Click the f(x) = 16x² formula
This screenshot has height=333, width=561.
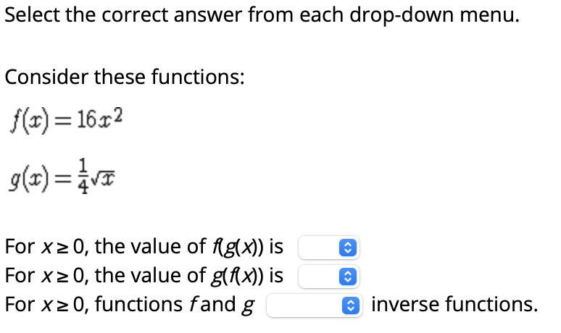[67, 121]
